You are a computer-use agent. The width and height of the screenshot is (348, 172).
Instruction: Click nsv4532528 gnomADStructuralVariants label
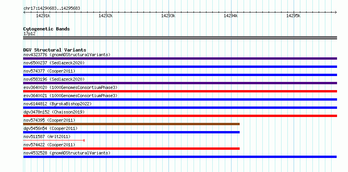pos(67,153)
